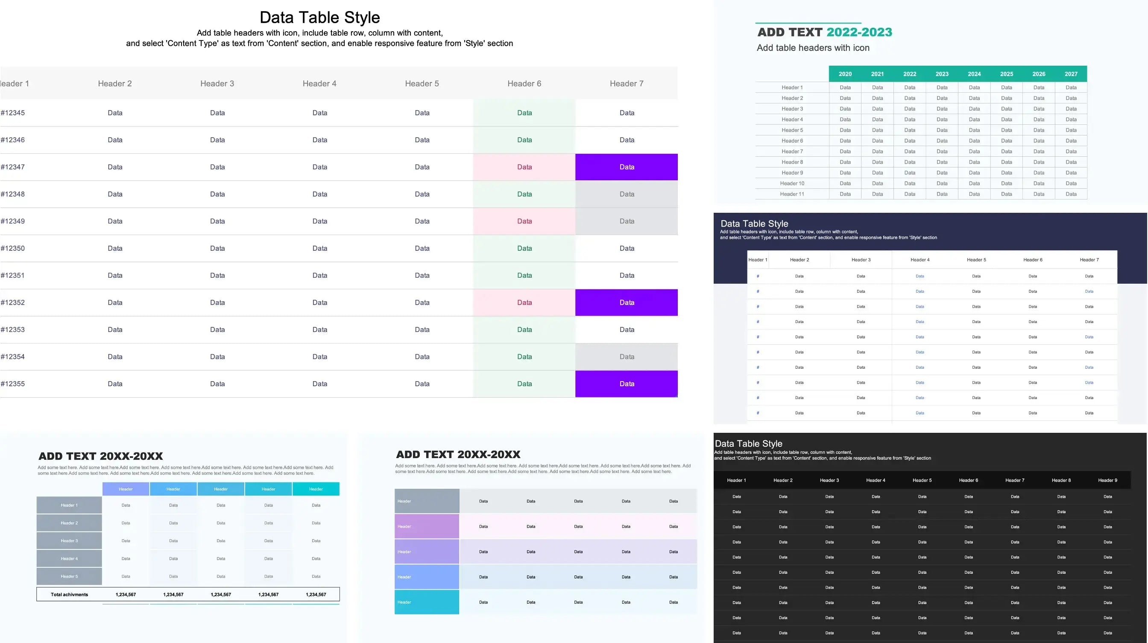Click 'Header 9' in the black table
Image resolution: width=1148 pixels, height=643 pixels.
click(x=1107, y=480)
